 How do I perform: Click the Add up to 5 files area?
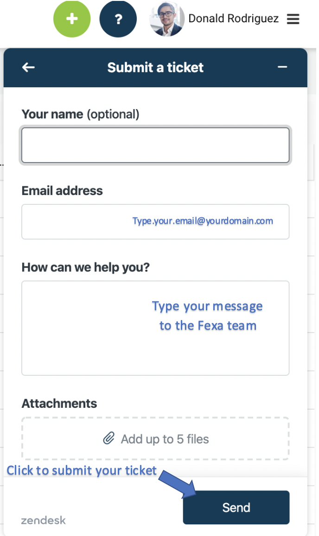point(155,438)
